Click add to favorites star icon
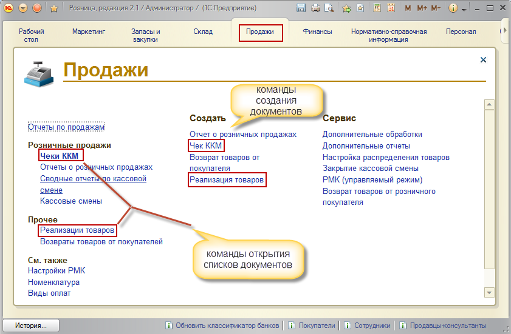Screen dimensions: 511x334 point(346,8)
